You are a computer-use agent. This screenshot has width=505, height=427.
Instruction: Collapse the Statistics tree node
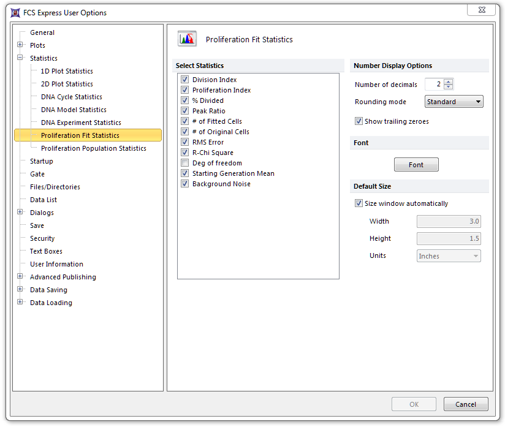pos(20,58)
